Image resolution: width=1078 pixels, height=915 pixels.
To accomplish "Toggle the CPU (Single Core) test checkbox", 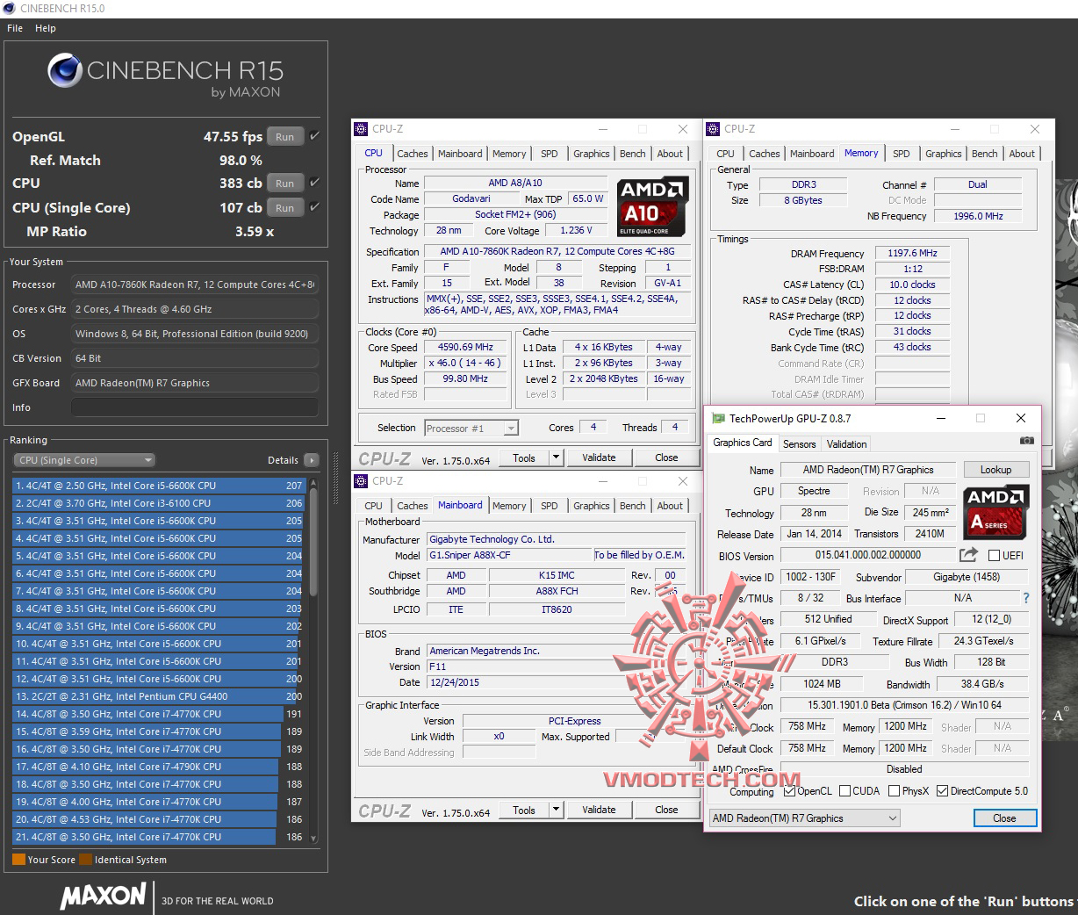I will pos(314,207).
